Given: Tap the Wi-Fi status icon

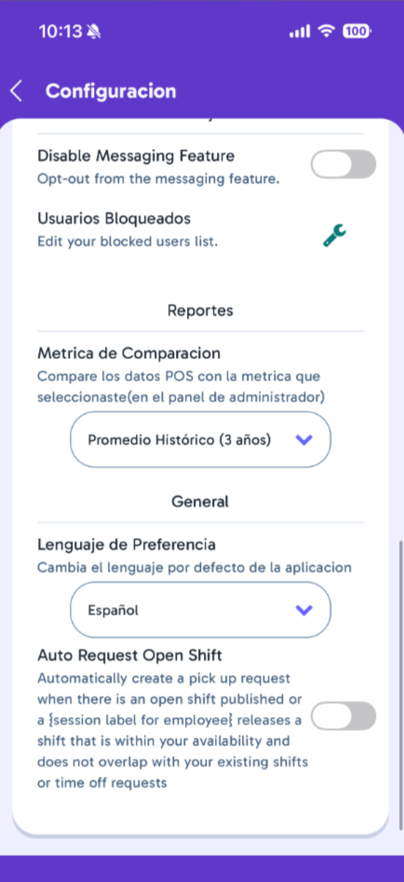Looking at the screenshot, I should click(326, 32).
